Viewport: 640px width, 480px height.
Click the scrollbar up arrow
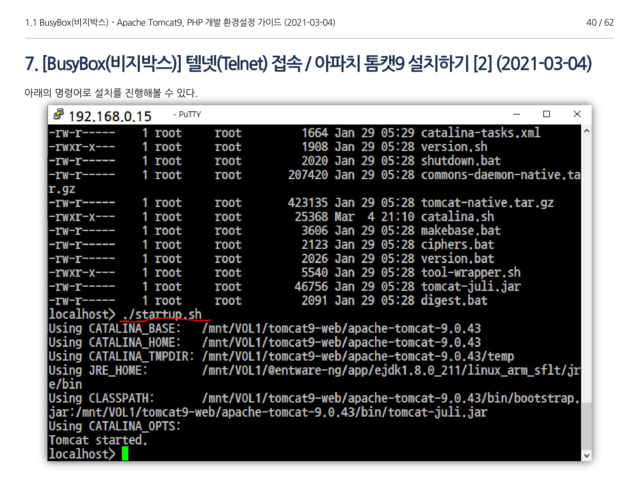pyautogui.click(x=586, y=131)
